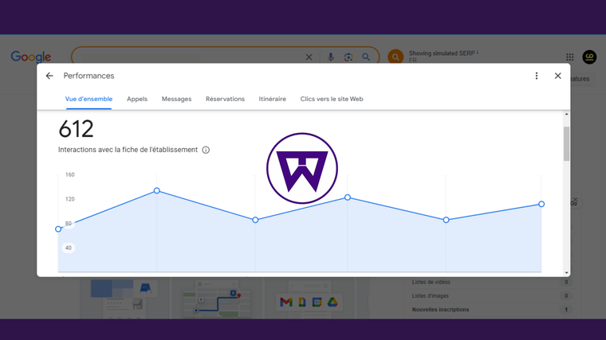606x340 pixels.
Task: Go back with the Performances back arrow
Action: pos(49,76)
